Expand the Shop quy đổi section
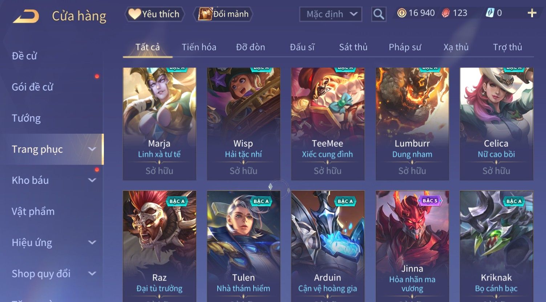 click(52, 274)
